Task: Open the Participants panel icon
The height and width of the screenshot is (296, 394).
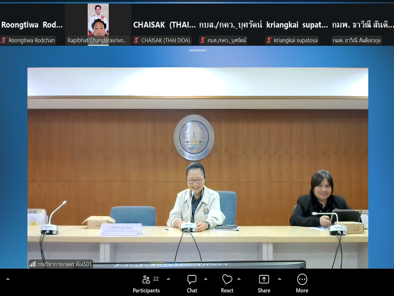Action: [146, 279]
